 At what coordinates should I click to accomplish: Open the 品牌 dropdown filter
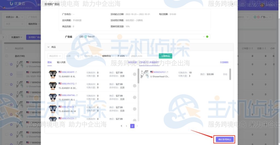(x=72, y=56)
